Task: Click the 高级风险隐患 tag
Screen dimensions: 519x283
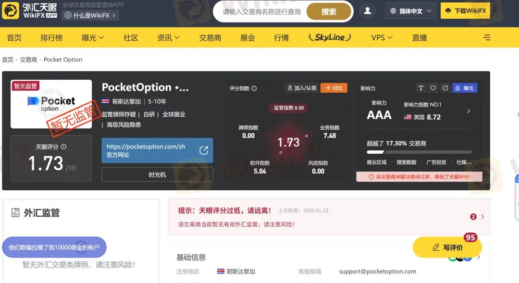Action: (x=124, y=125)
